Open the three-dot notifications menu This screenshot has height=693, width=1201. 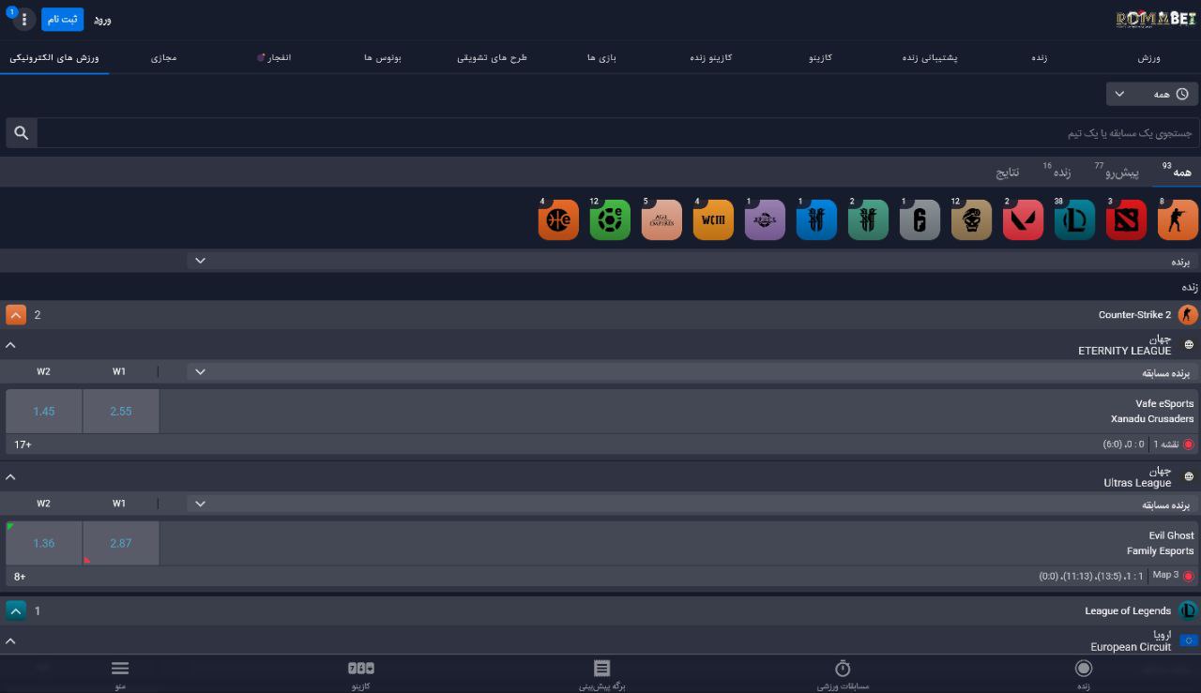[24, 20]
